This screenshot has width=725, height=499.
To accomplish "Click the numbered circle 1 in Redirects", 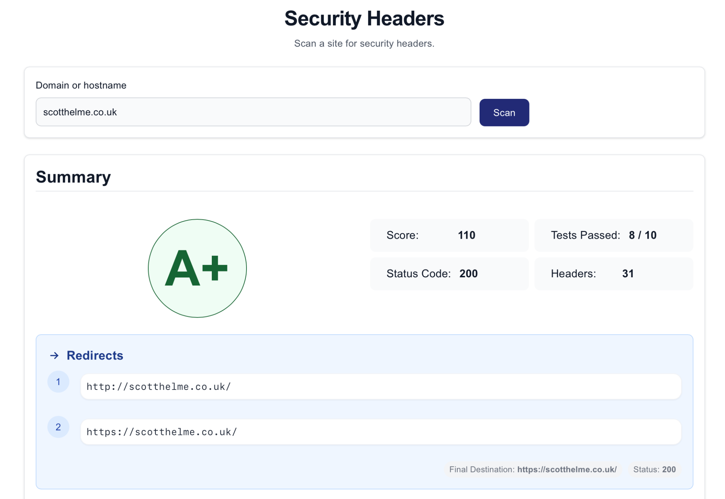I will tap(58, 381).
